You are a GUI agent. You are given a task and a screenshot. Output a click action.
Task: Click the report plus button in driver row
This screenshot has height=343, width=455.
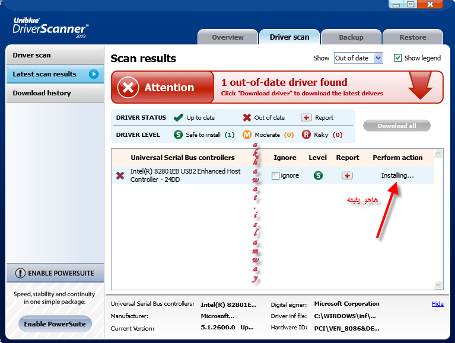347,175
